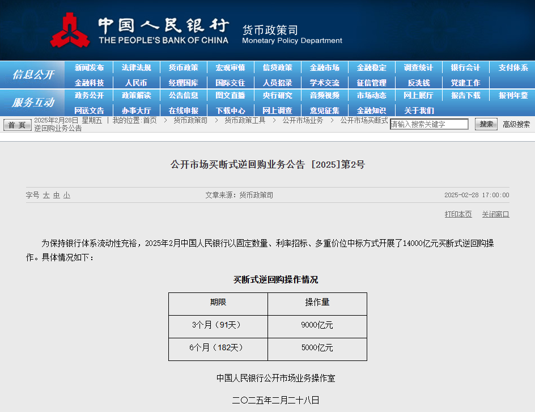Viewport: 535px width, 412px height.
Task: Select table cell 6个月（182天）
Action: (218, 349)
